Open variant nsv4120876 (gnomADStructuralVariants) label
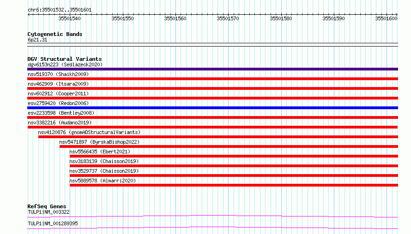The width and height of the screenshot is (411, 234). click(89, 132)
